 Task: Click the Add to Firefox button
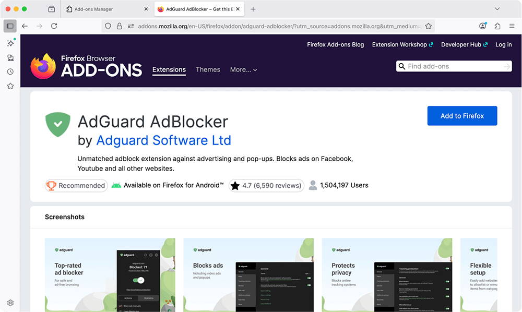pyautogui.click(x=462, y=116)
